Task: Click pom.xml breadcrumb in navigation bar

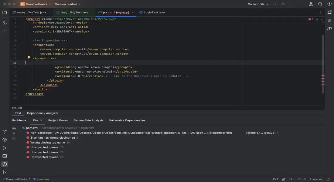Action: [x=41, y=179]
